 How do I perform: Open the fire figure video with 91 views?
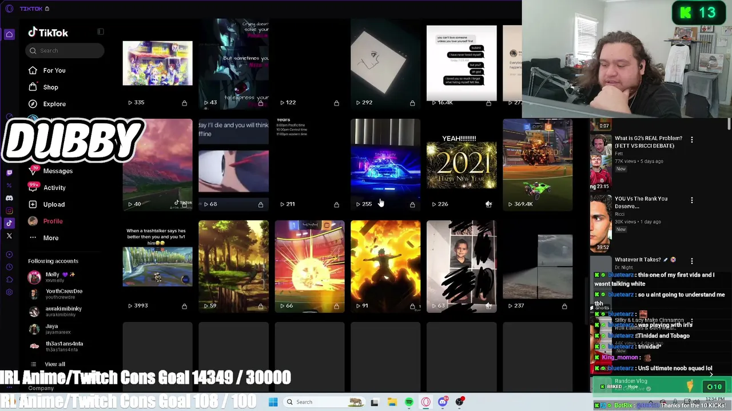point(385,266)
